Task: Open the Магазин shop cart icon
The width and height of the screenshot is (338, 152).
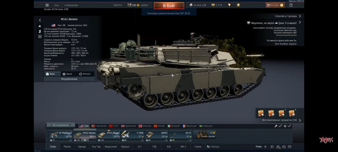Action: click(268, 5)
